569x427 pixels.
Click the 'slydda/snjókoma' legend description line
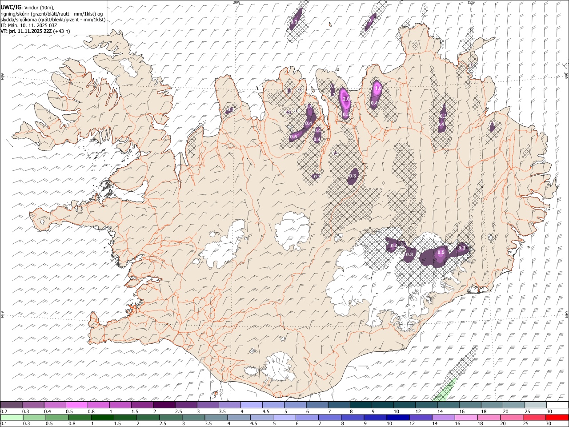tap(53, 20)
